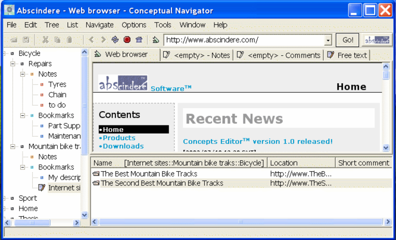Click the web page scroll down arrow

tap(386, 147)
